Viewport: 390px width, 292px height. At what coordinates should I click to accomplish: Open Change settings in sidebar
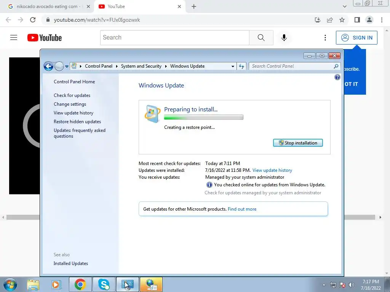coord(70,104)
